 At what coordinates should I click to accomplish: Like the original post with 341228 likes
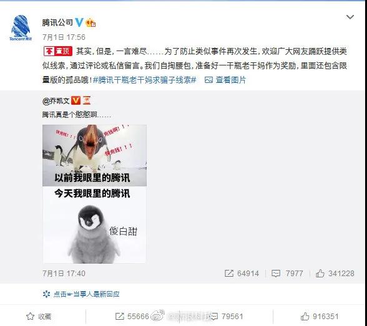point(335,273)
